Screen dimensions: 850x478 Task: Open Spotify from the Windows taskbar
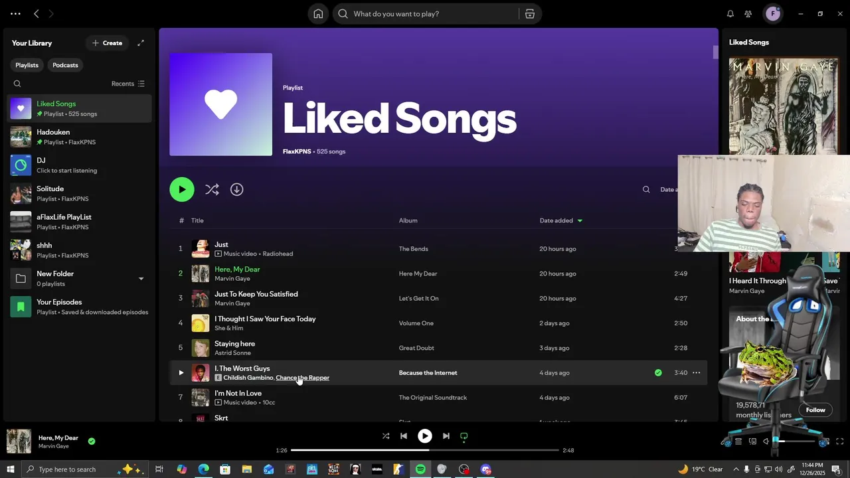point(420,469)
